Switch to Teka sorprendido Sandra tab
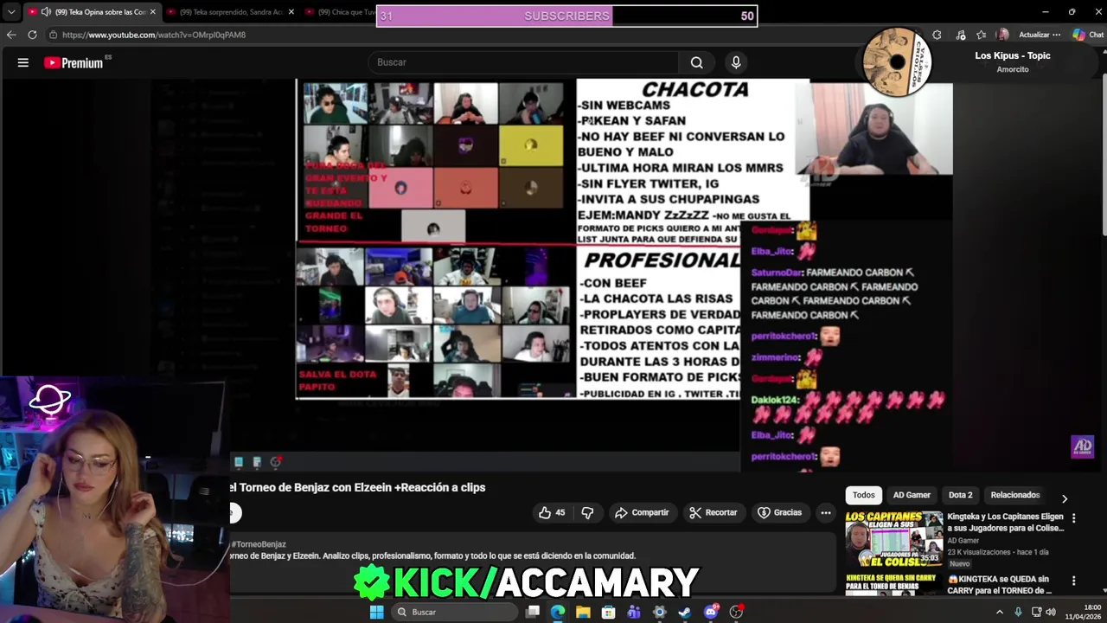This screenshot has width=1107, height=623. coord(231,12)
